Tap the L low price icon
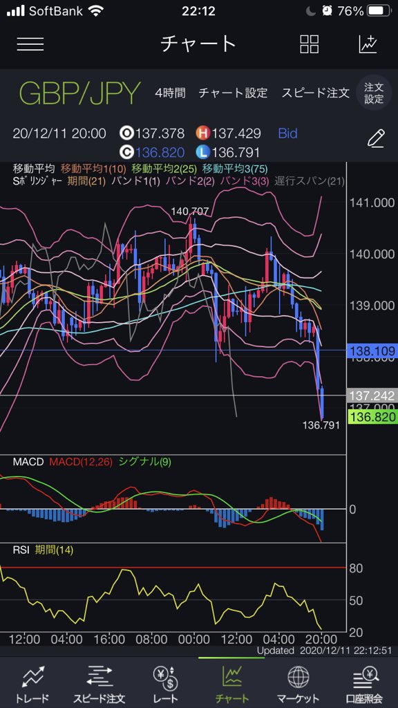The width and height of the screenshot is (398, 708). 202,152
